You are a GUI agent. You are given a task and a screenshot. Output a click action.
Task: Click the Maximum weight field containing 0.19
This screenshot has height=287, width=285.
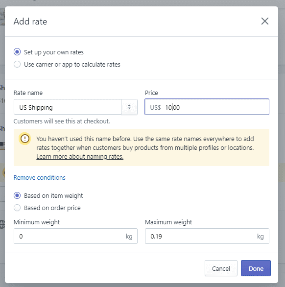click(207, 236)
